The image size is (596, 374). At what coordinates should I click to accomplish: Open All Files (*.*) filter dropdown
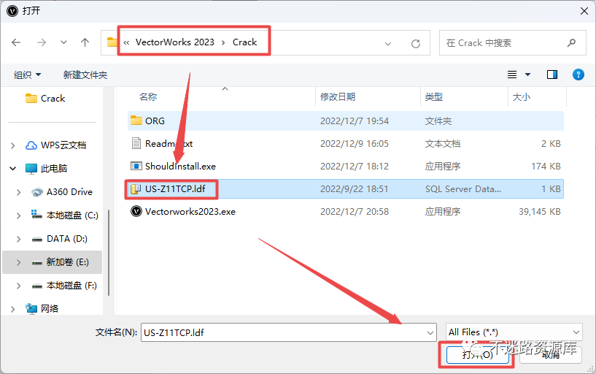click(514, 332)
